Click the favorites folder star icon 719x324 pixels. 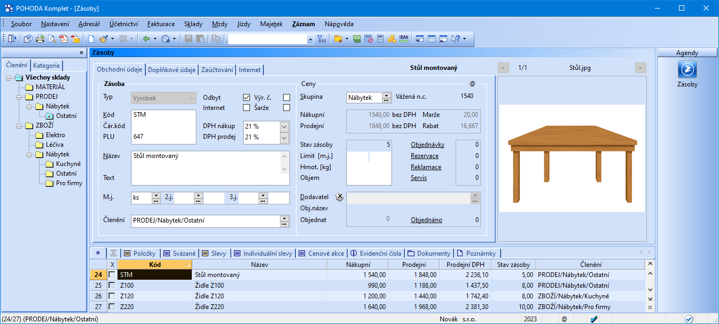click(x=338, y=39)
